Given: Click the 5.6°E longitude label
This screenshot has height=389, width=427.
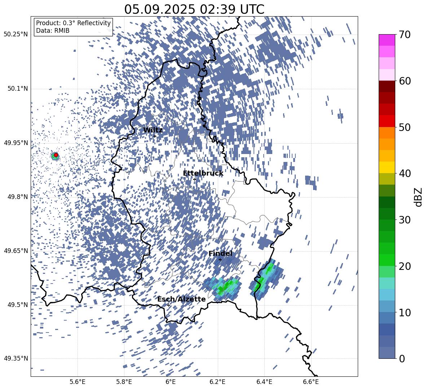Looking at the screenshot, I should tap(78, 382).
